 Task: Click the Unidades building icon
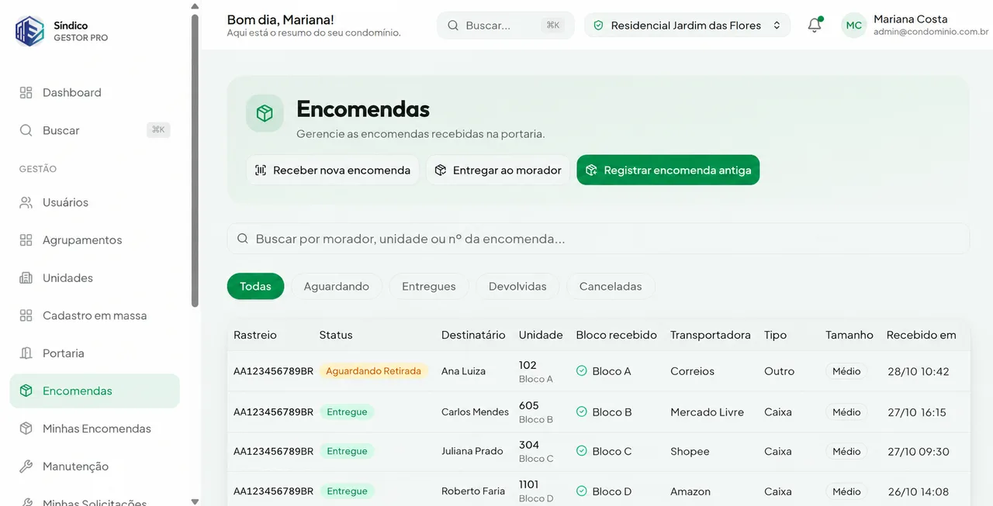[x=26, y=277]
